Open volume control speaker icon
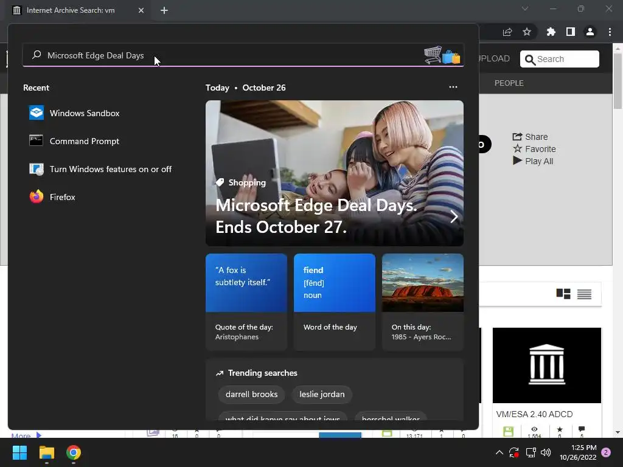623x467 pixels. 546,452
